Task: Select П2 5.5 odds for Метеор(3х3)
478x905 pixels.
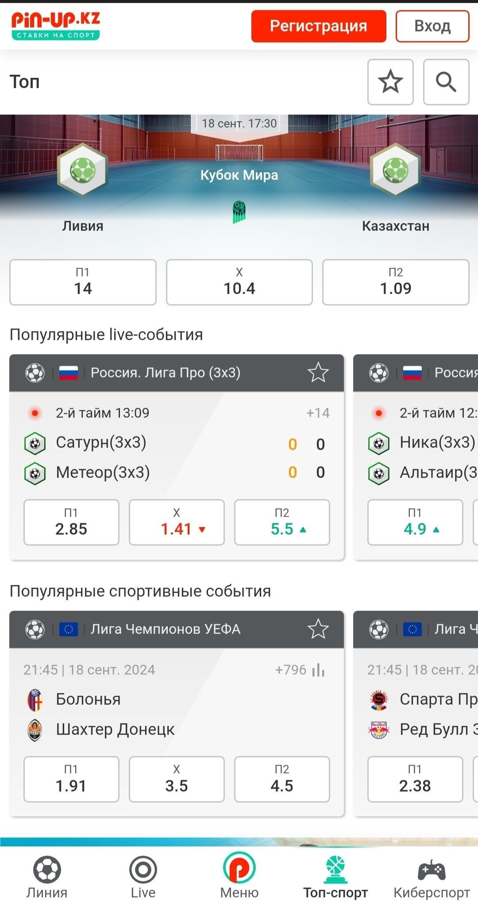Action: [x=282, y=522]
